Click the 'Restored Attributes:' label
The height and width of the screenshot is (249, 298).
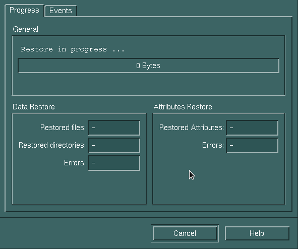(192, 128)
